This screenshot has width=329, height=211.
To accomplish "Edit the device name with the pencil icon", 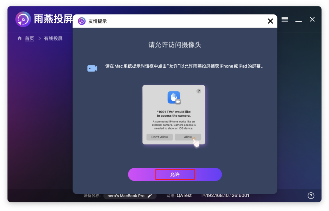I will (149, 196).
